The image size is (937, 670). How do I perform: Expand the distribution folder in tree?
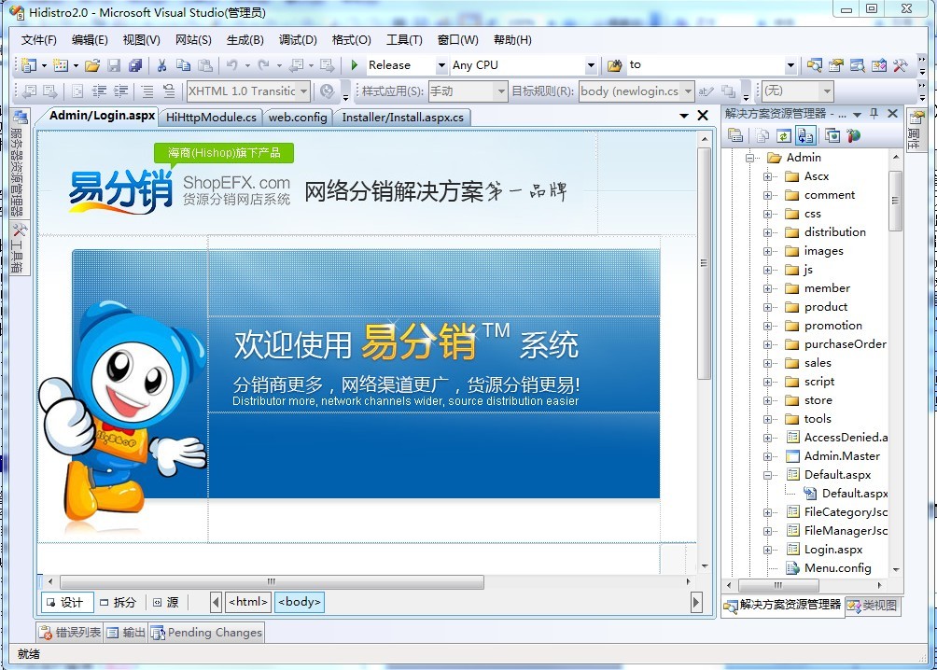[768, 232]
